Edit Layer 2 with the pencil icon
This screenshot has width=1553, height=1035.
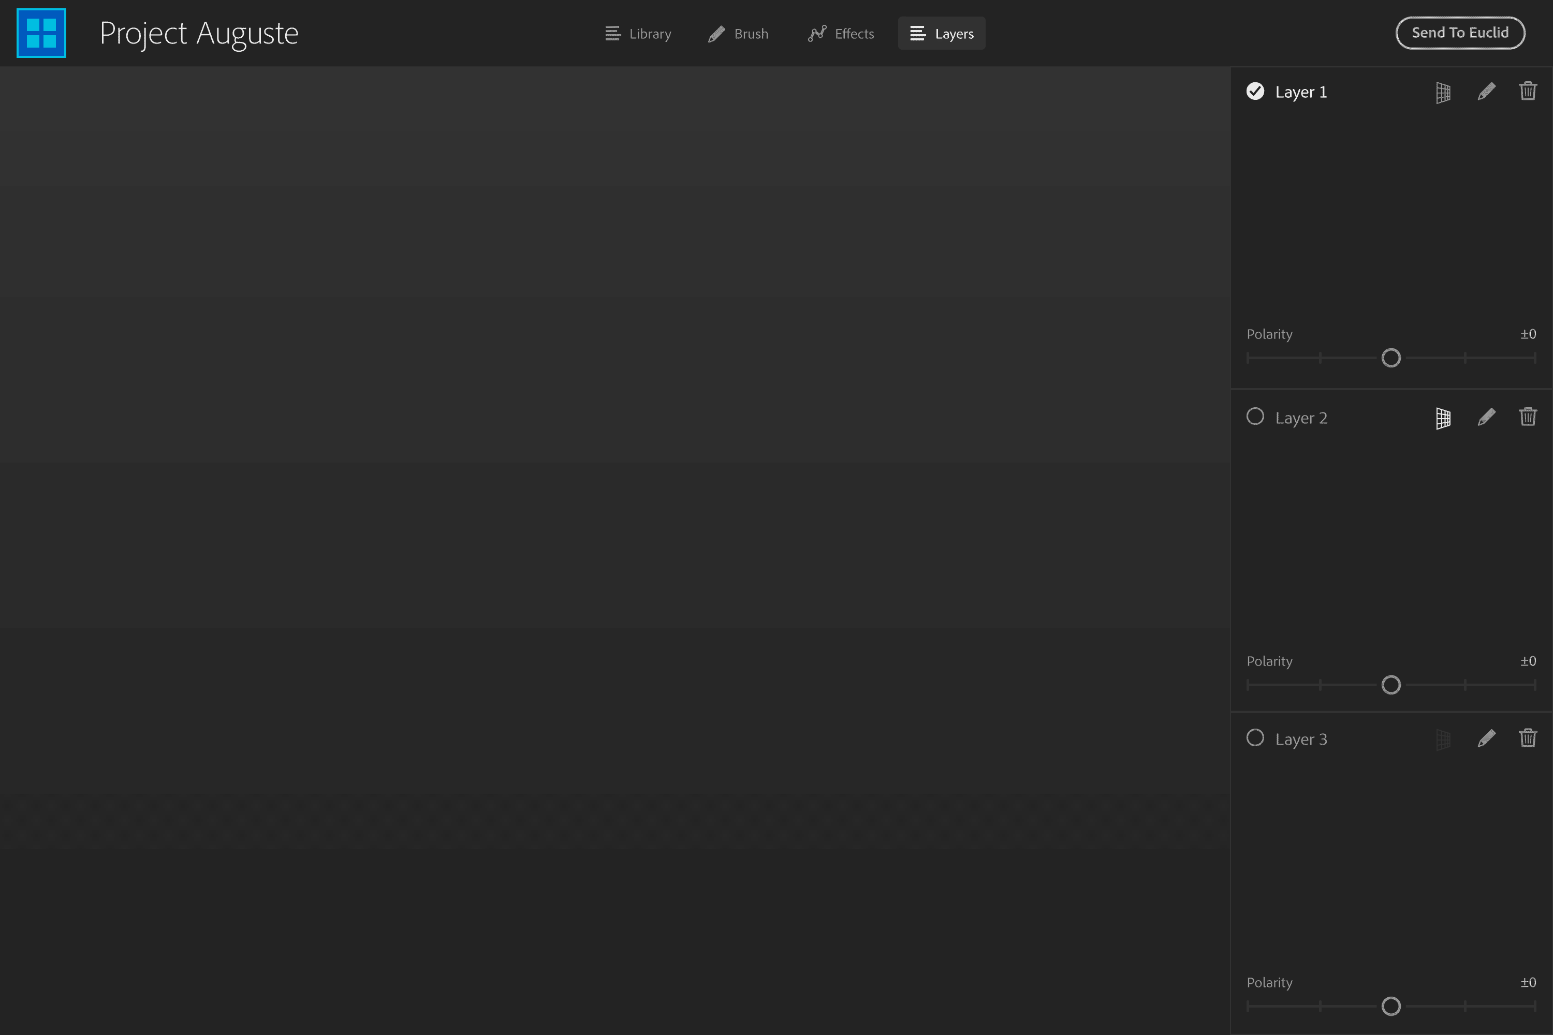[x=1486, y=417]
